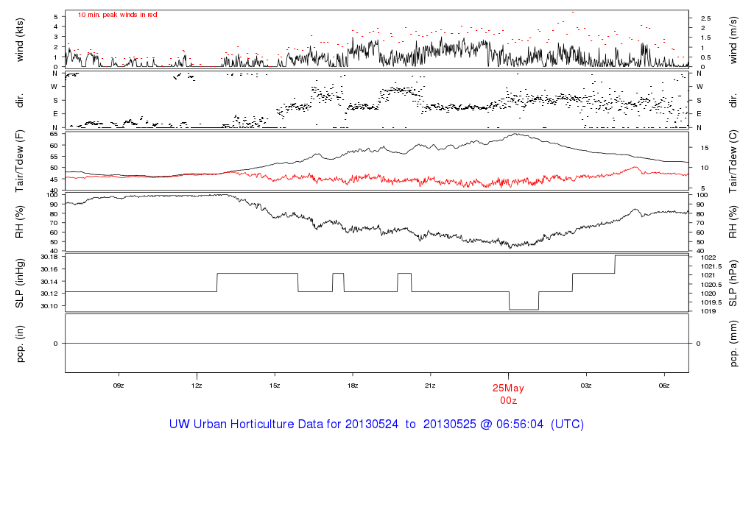Click the '0' tick on pcp. (mm) axis

point(698,344)
